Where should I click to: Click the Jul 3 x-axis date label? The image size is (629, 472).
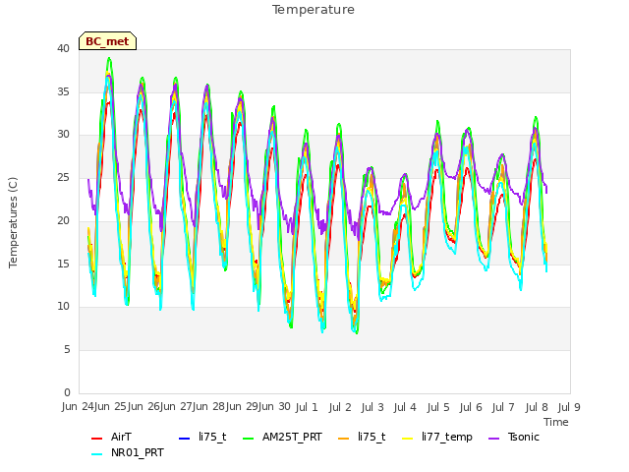pos(372,407)
